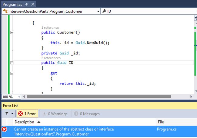Click the horizontal scrollbar right arrow
Image resolution: width=197 pixels, height=138 pixels.
(x=191, y=97)
